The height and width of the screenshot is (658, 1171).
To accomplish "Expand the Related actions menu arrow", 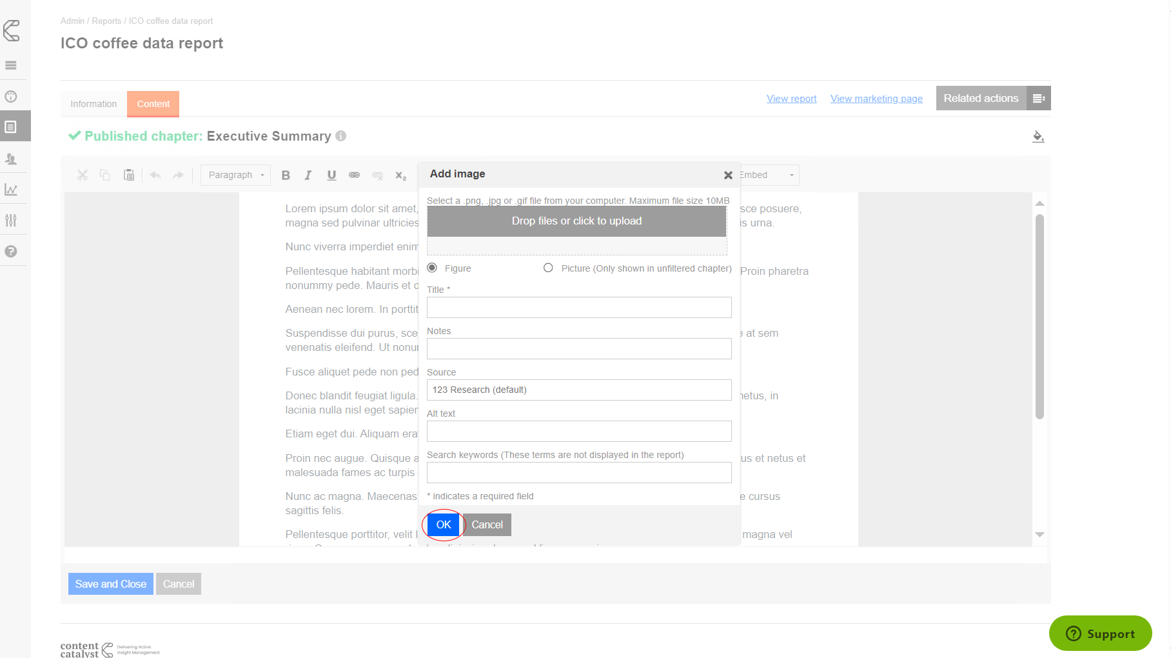I will (1038, 98).
